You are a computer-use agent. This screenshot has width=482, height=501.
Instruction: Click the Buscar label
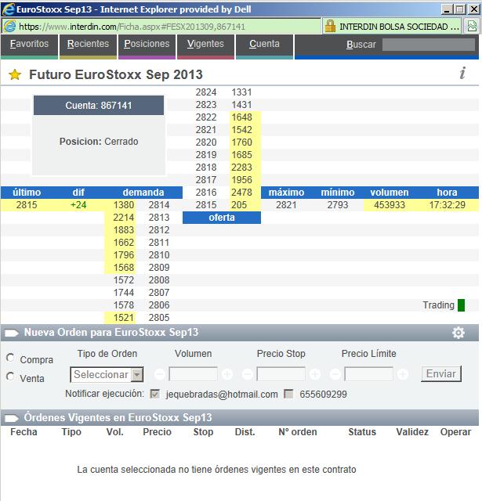coord(361,45)
